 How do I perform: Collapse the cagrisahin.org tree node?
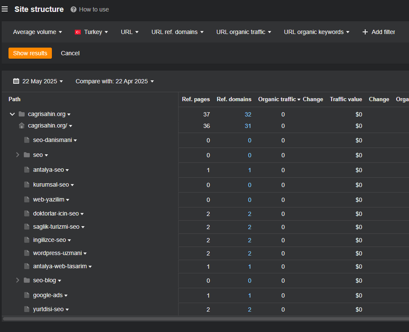pyautogui.click(x=12, y=114)
